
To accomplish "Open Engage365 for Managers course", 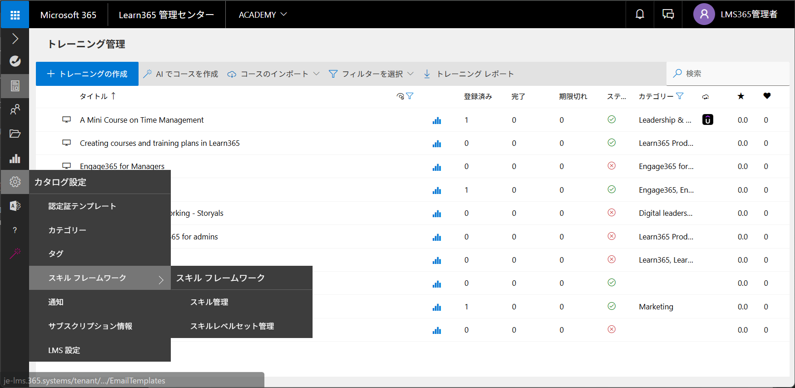I will point(122,166).
